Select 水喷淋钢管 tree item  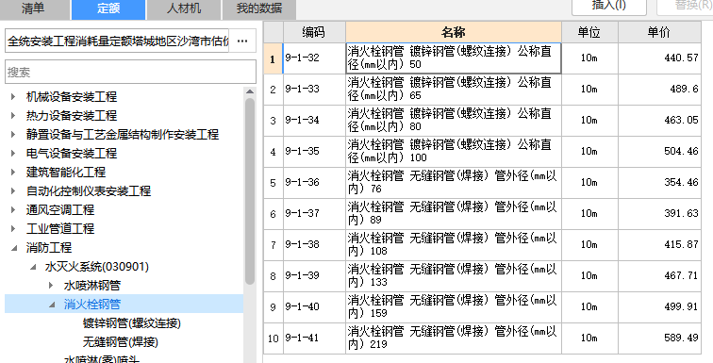92,286
